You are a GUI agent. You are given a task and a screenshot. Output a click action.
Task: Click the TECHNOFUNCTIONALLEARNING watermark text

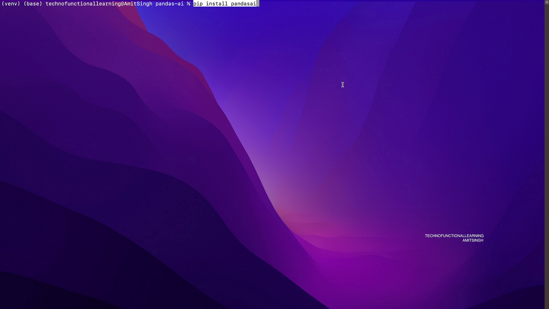click(x=454, y=236)
